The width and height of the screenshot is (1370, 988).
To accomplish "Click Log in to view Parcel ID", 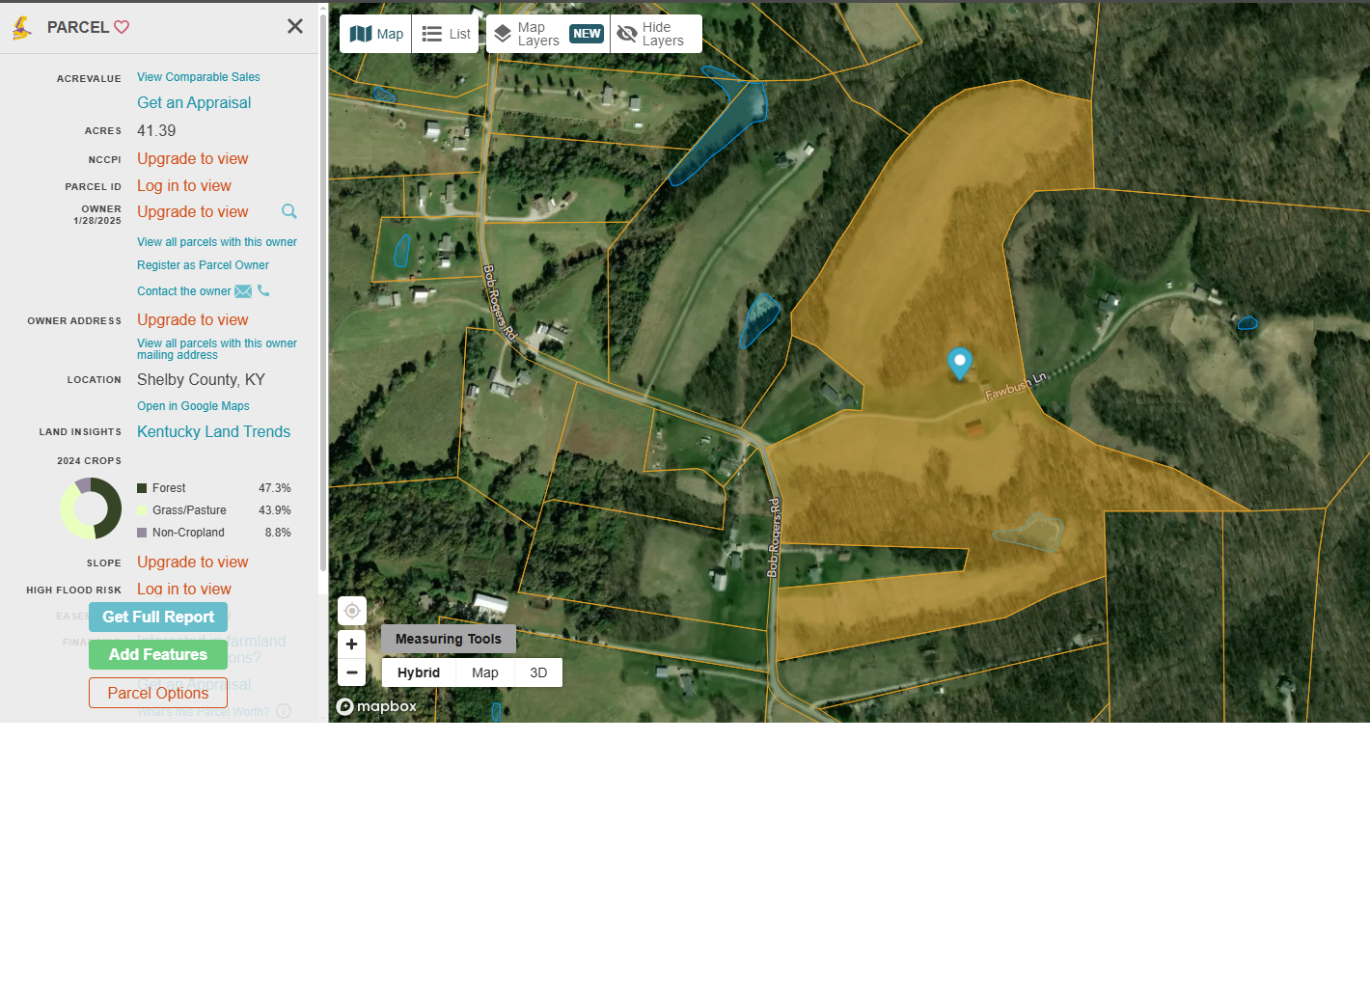I will (184, 185).
